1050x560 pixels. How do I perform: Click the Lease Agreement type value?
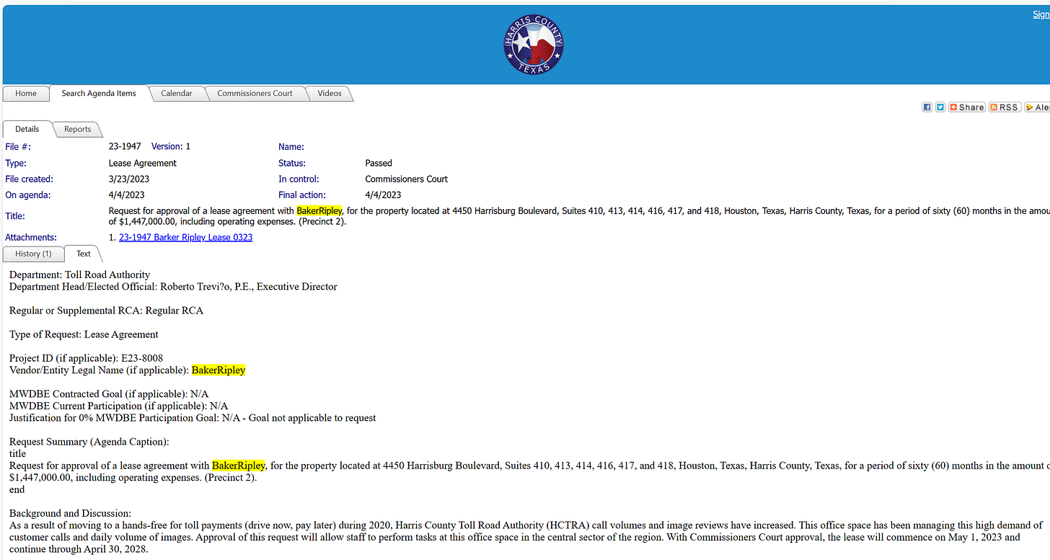pyautogui.click(x=143, y=163)
